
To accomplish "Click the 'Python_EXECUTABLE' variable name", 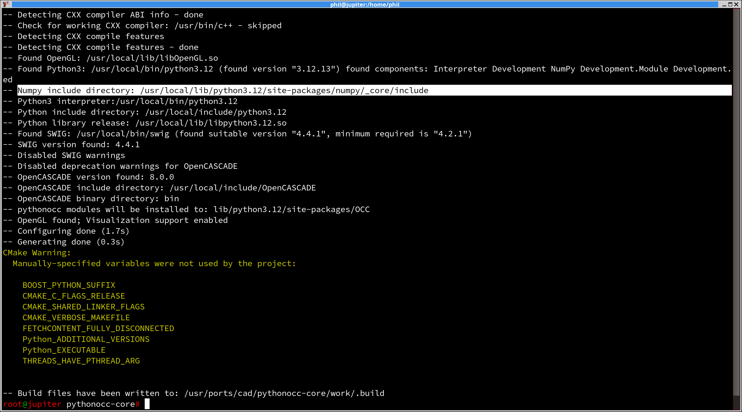I will (x=64, y=350).
